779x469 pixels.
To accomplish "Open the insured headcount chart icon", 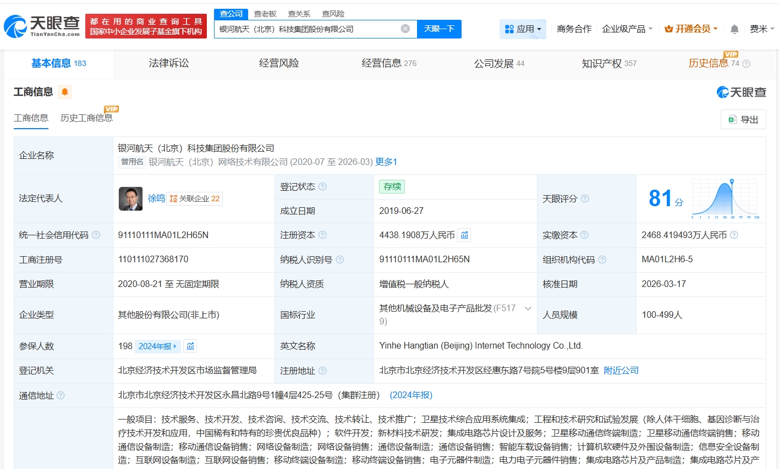I will 190,346.
